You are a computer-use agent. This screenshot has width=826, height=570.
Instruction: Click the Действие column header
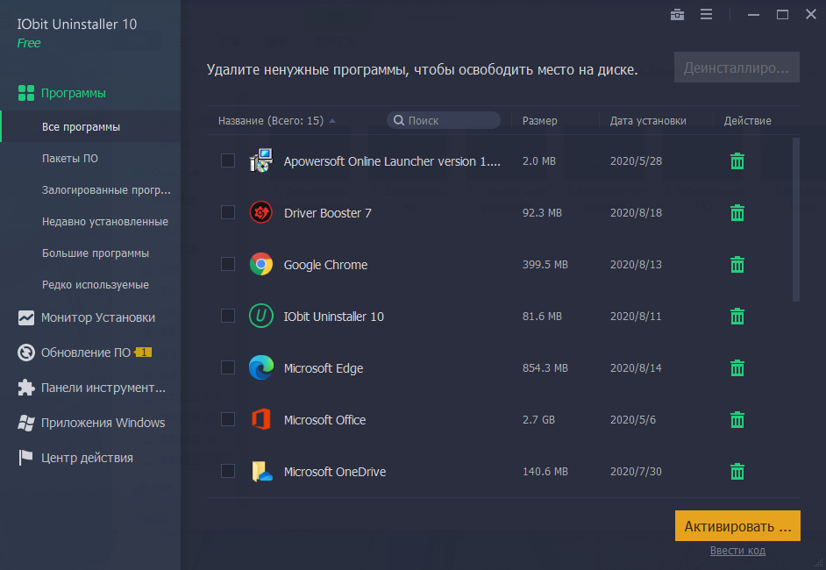tap(747, 121)
